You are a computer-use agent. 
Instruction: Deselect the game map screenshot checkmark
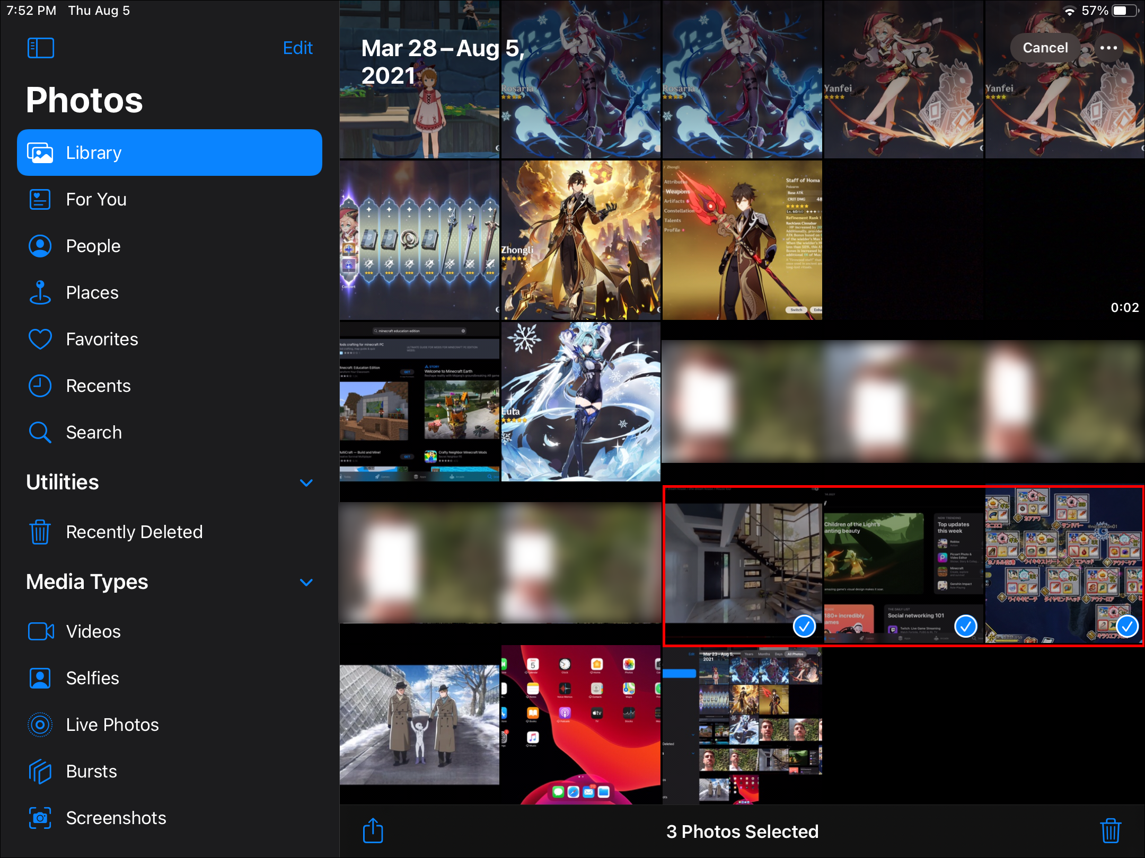1126,627
